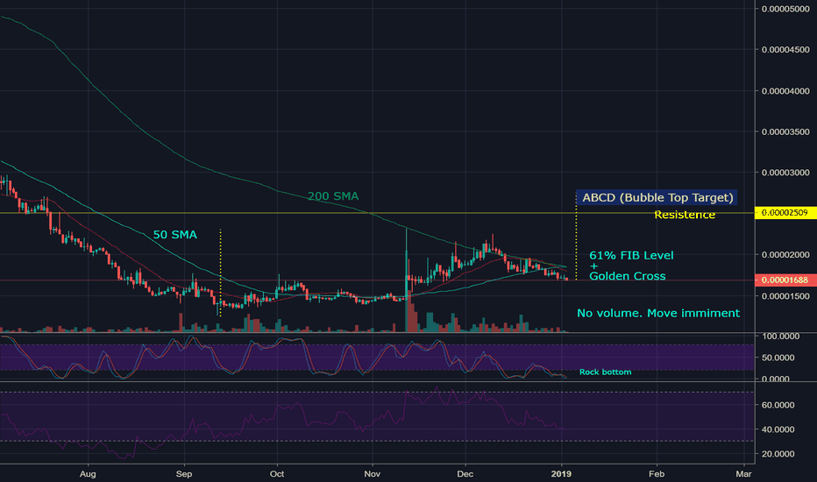Image resolution: width=817 pixels, height=482 pixels.
Task: Select the ABCD (Bubble Top Target) label
Action: pyautogui.click(x=657, y=197)
